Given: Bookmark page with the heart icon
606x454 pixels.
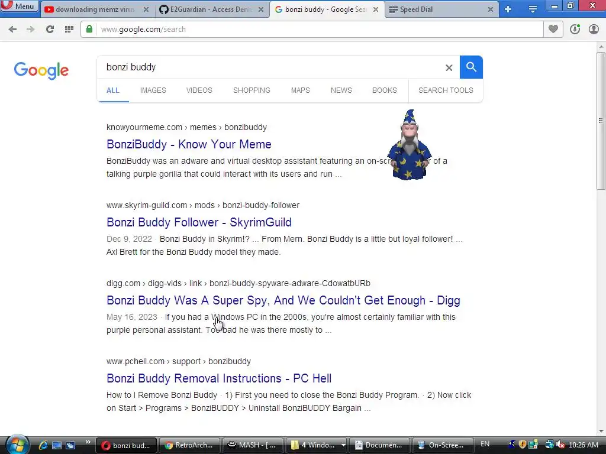Looking at the screenshot, I should 553,29.
